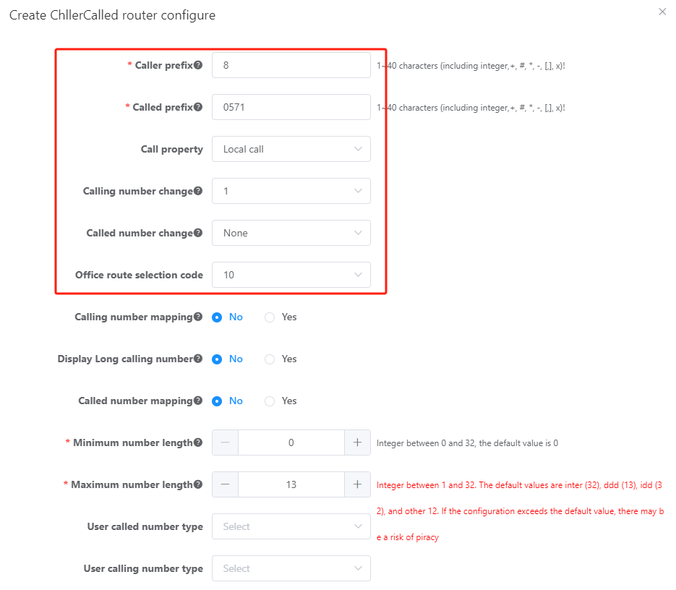Close the router configure dialog

tap(662, 12)
